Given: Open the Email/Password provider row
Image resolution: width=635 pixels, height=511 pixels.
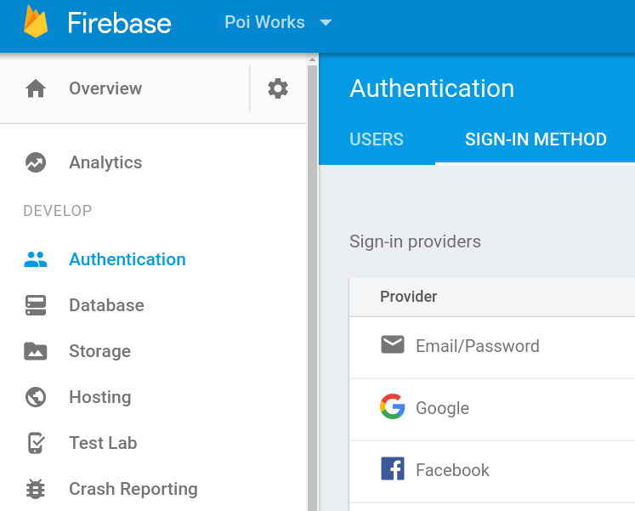Looking at the screenshot, I should pyautogui.click(x=477, y=346).
